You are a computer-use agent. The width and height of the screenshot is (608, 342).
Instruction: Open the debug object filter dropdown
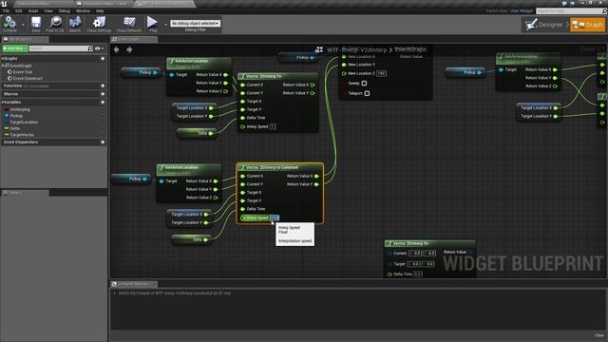coord(196,23)
